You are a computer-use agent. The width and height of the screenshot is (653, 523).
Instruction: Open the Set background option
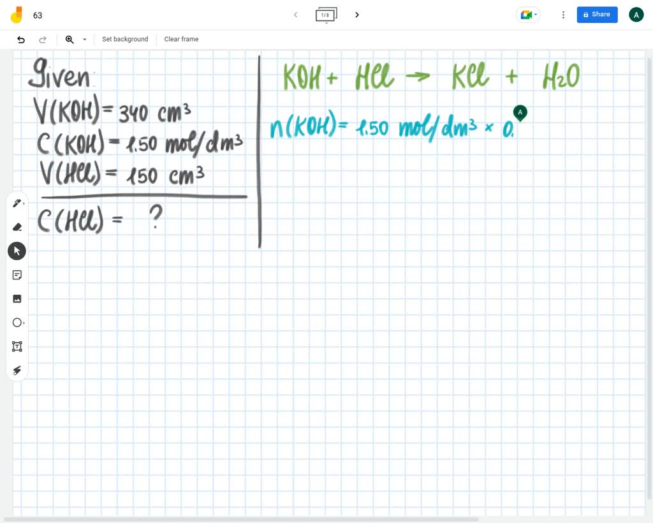click(125, 39)
